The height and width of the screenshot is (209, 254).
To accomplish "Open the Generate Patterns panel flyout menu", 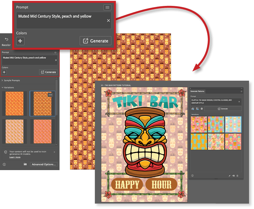I will click(241, 91).
